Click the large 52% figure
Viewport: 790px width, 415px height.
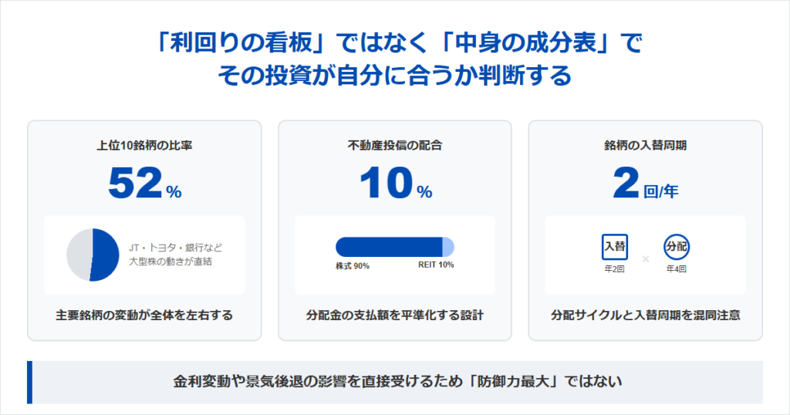144,184
